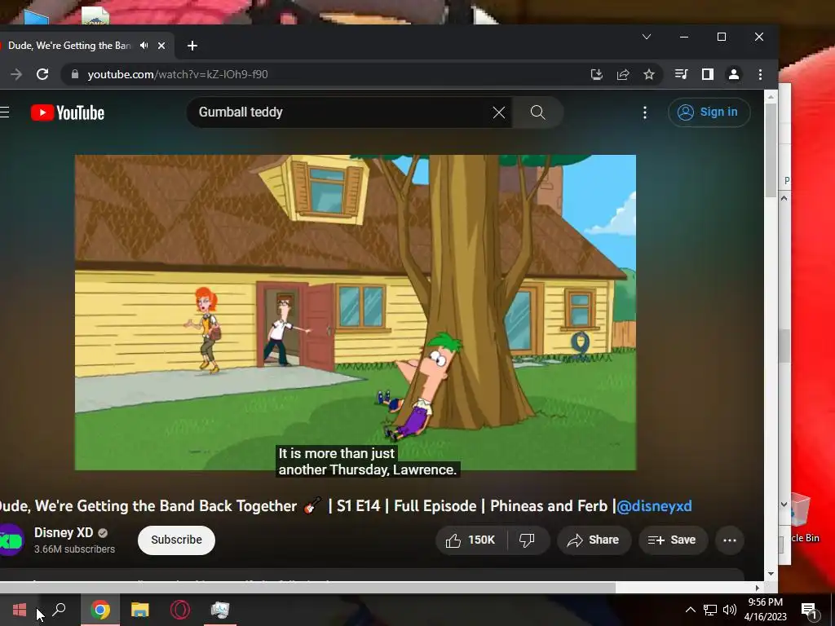This screenshot has width=835, height=626.
Task: Select Chrome in the taskbar
Action: pyautogui.click(x=100, y=610)
